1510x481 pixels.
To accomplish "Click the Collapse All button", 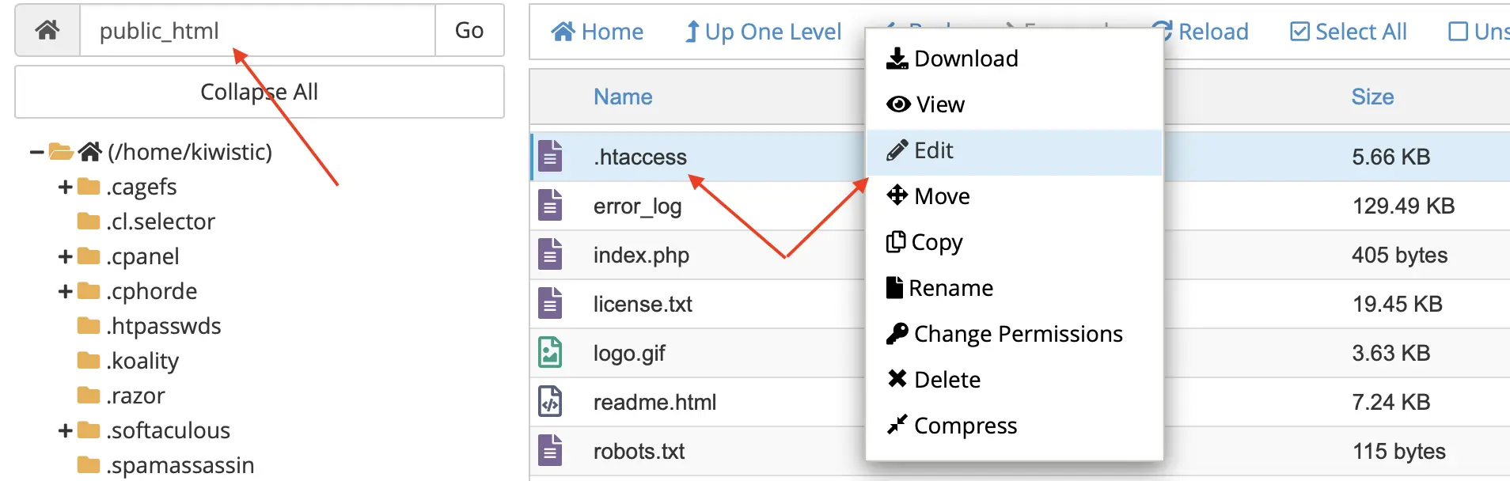I will pos(260,92).
